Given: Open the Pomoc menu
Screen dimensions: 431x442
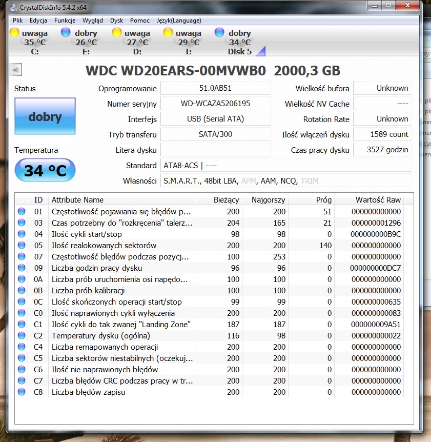Looking at the screenshot, I should 140,21.
